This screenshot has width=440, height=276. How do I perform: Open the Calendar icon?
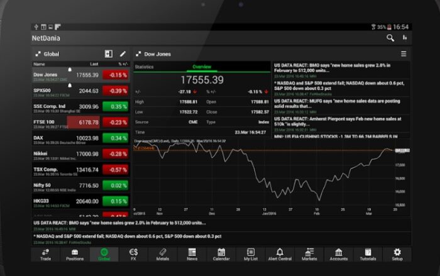(221, 254)
